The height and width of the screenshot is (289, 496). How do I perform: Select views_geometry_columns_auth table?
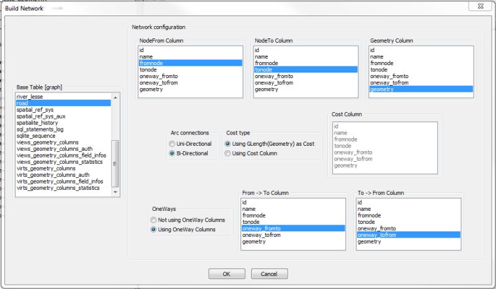point(63,148)
